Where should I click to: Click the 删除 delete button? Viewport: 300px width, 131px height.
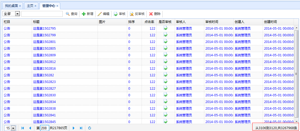155,14
